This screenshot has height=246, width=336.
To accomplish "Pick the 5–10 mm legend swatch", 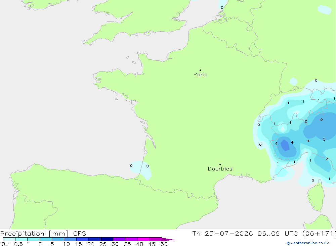I will click(58, 239).
